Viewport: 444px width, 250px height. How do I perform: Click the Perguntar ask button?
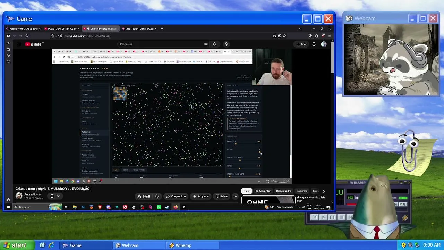pos(201,197)
